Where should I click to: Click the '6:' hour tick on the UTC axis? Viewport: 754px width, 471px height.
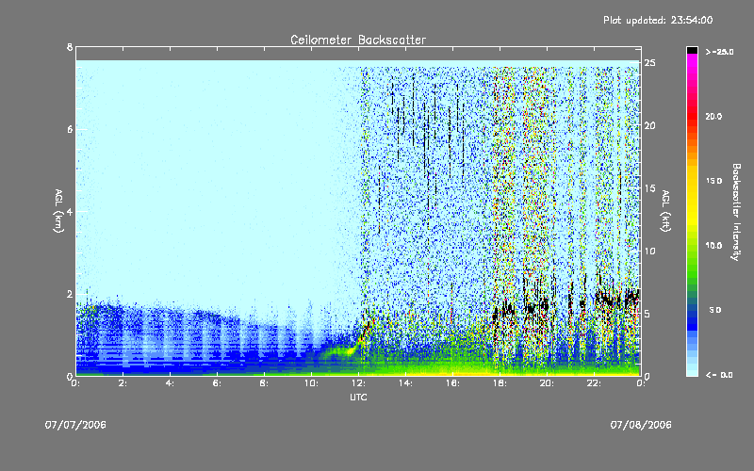coord(217,383)
